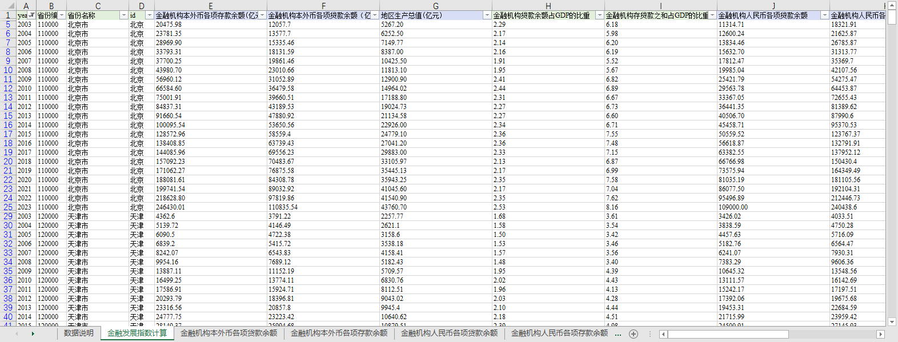Switch to the 数据说明 sheet tab

click(x=79, y=333)
